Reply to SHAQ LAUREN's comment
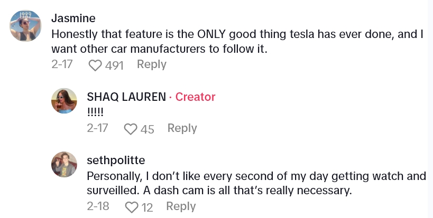433x218 pixels. (x=182, y=128)
